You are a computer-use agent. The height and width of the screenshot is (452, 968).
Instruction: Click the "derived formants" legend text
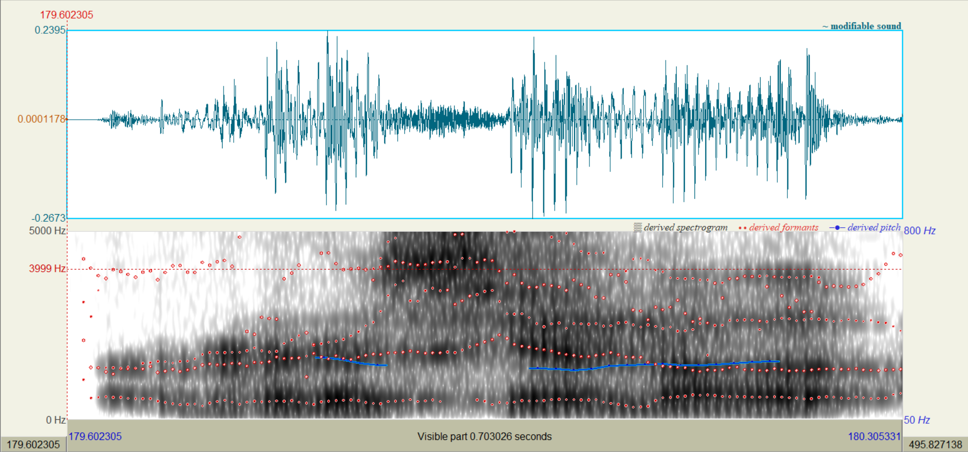point(783,228)
